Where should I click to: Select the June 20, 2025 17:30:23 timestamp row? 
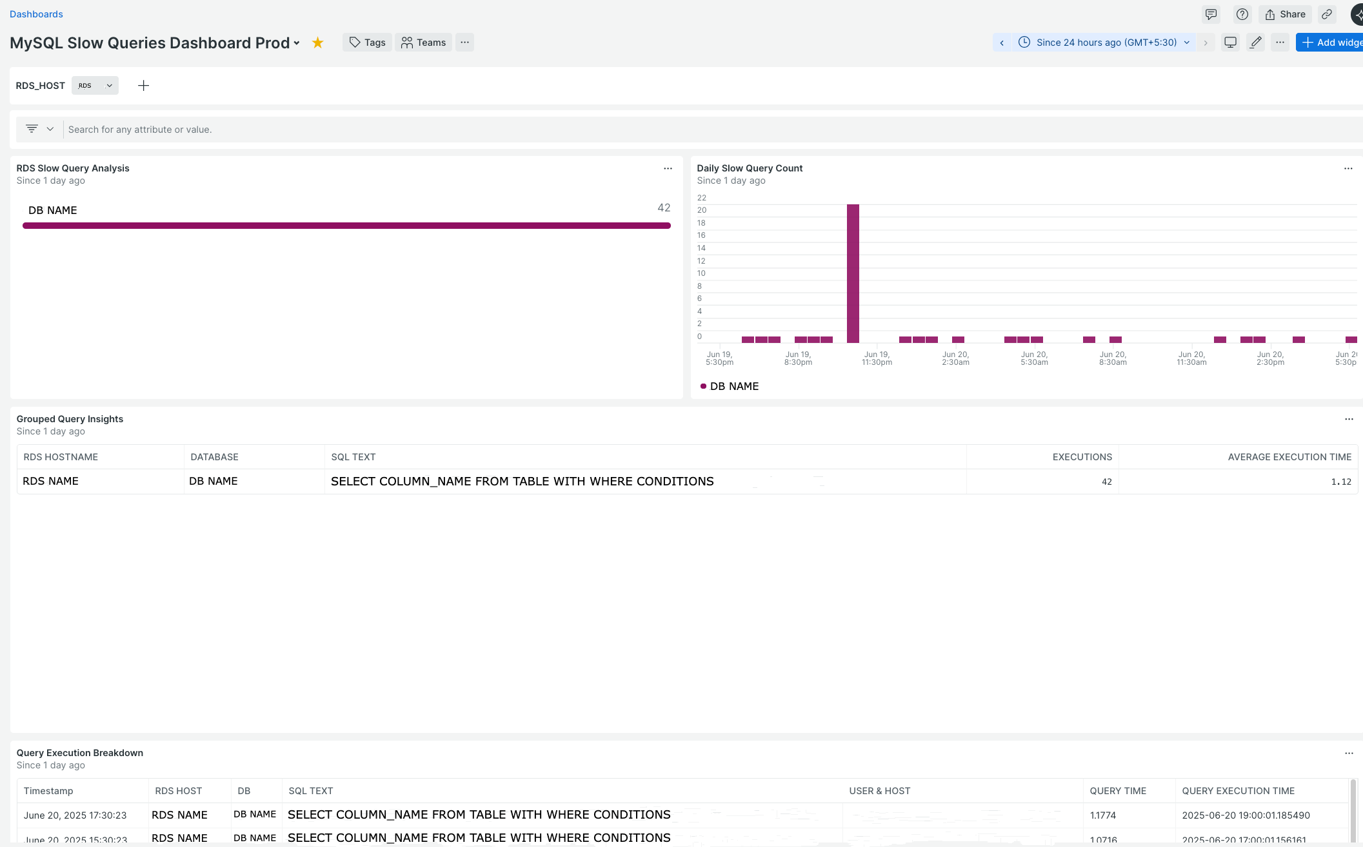point(75,815)
